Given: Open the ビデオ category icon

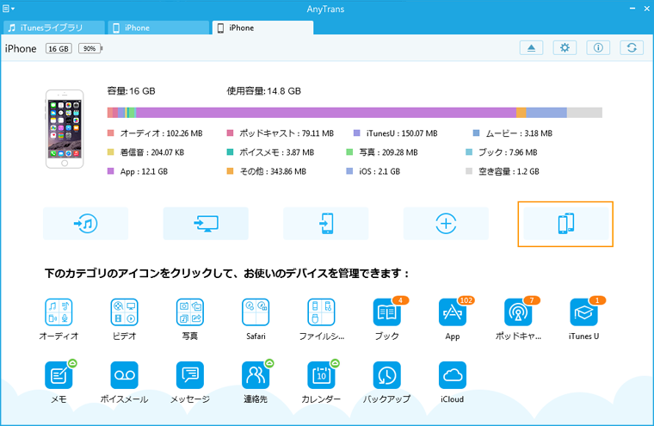Looking at the screenshot, I should click(124, 312).
